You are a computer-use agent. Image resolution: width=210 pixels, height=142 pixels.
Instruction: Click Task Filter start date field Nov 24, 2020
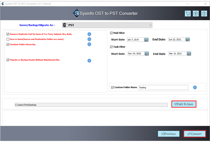click(136, 54)
